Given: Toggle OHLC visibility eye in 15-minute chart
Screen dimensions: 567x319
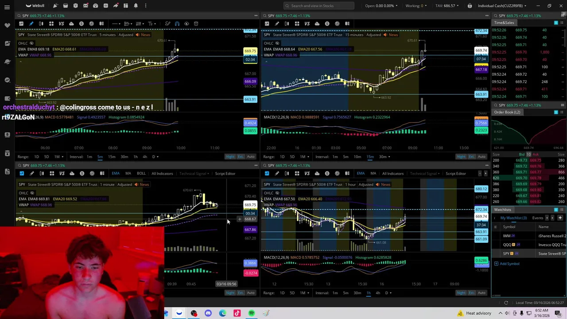Looking at the screenshot, I should [x=277, y=43].
